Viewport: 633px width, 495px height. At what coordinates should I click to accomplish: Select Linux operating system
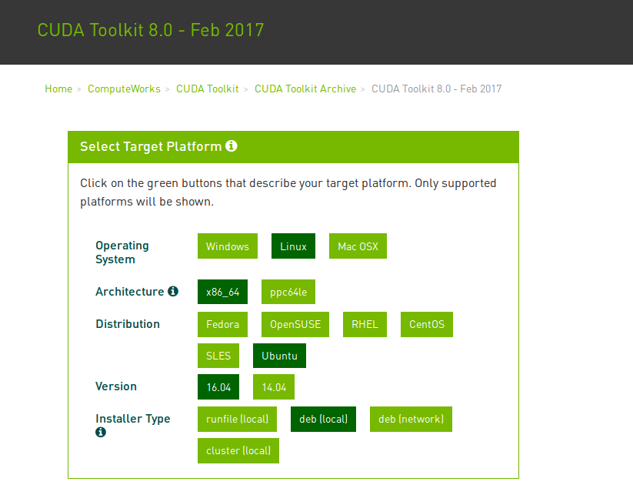294,246
